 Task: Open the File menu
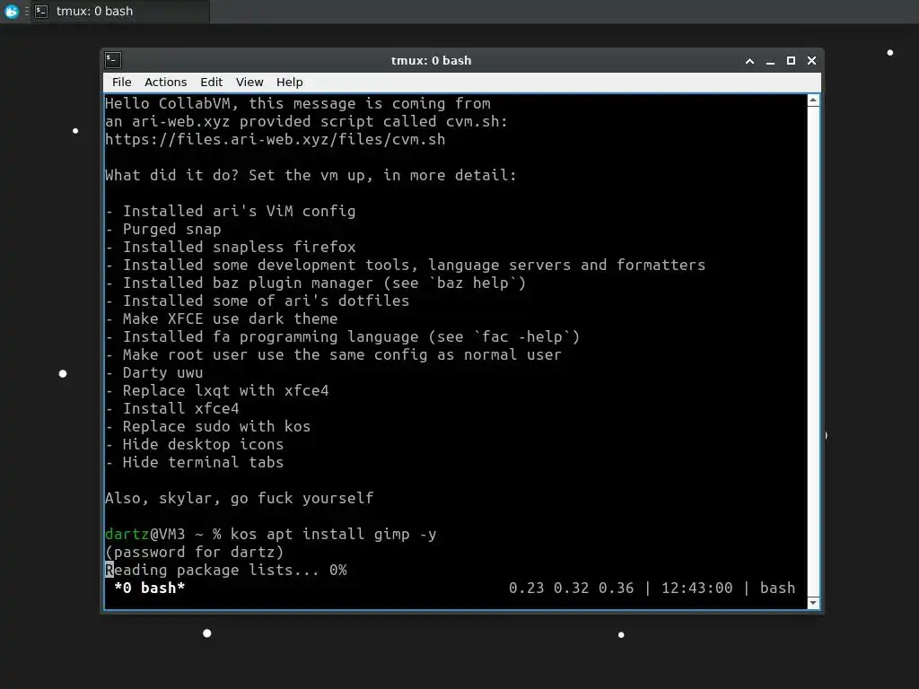click(x=122, y=82)
